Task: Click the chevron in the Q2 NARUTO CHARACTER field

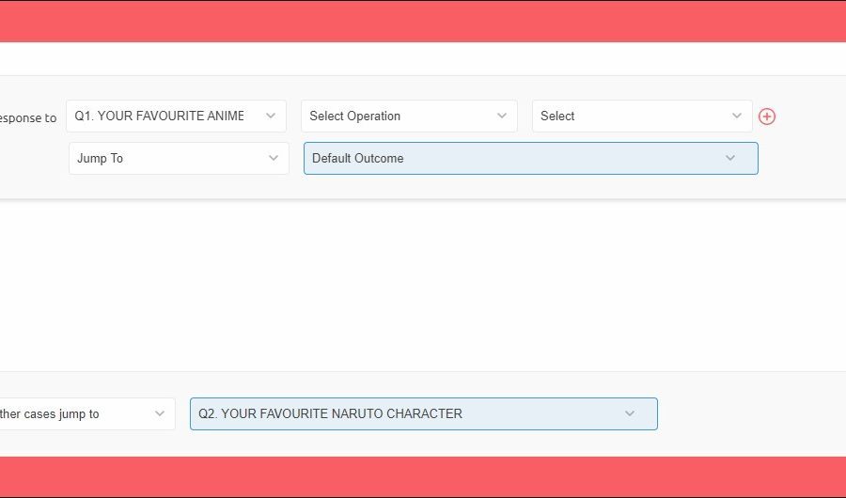Action: tap(630, 413)
